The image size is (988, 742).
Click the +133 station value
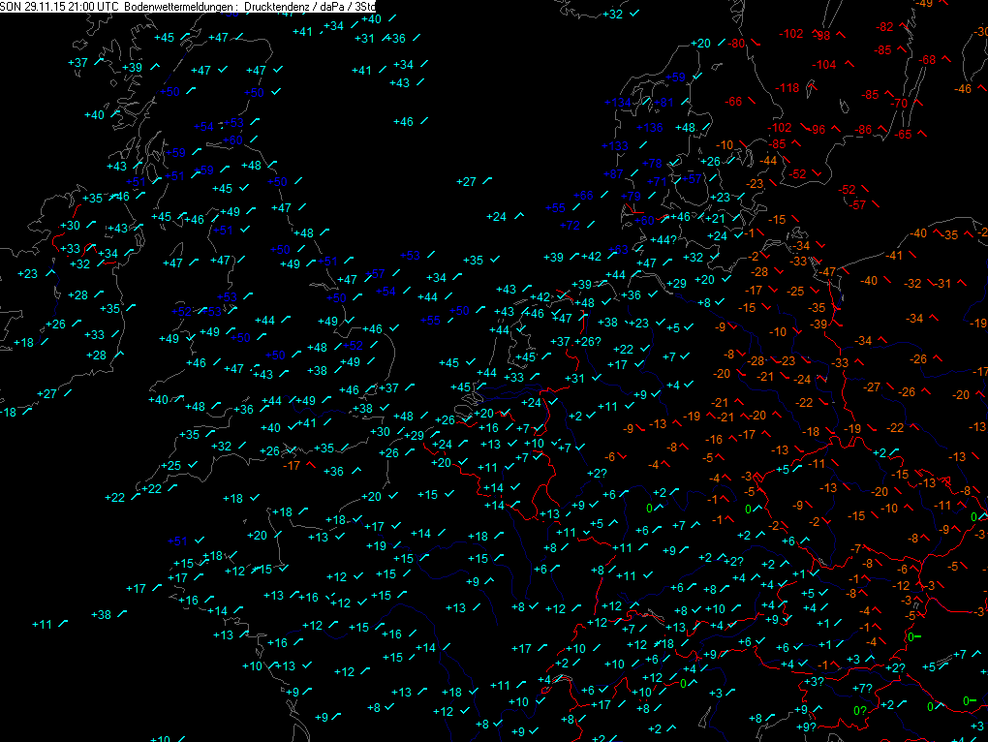point(614,145)
